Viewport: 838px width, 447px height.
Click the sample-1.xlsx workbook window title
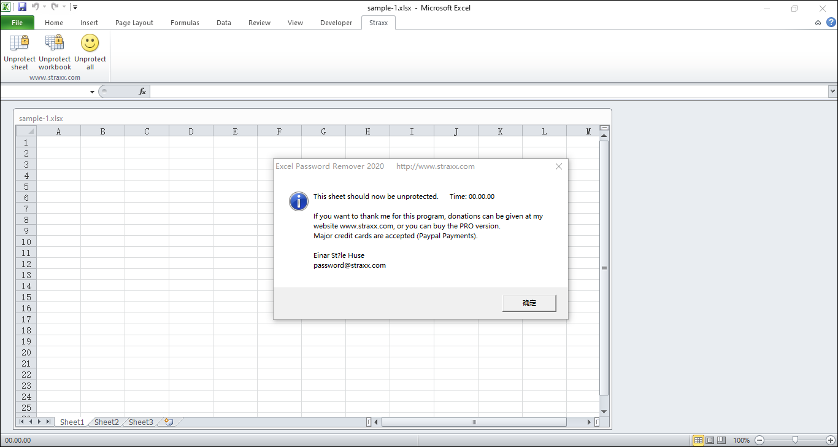[x=41, y=119]
